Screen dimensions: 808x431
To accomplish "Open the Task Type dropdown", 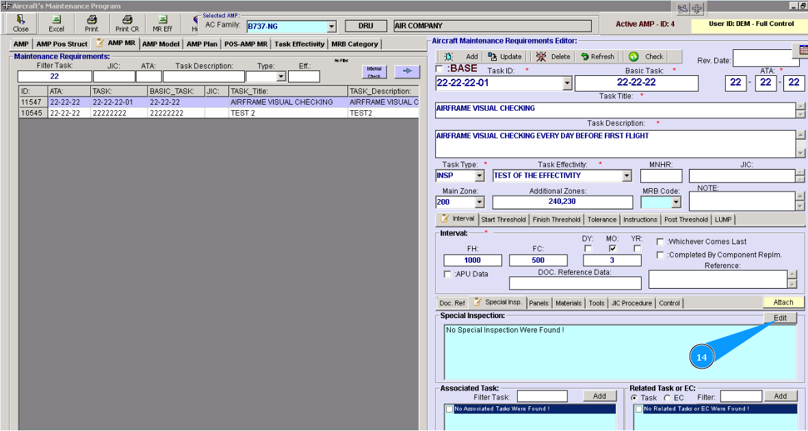I will click(x=479, y=176).
